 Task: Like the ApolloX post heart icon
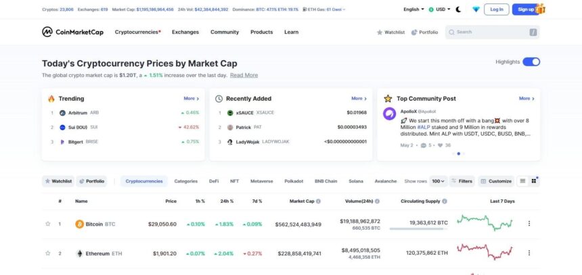tap(440, 145)
